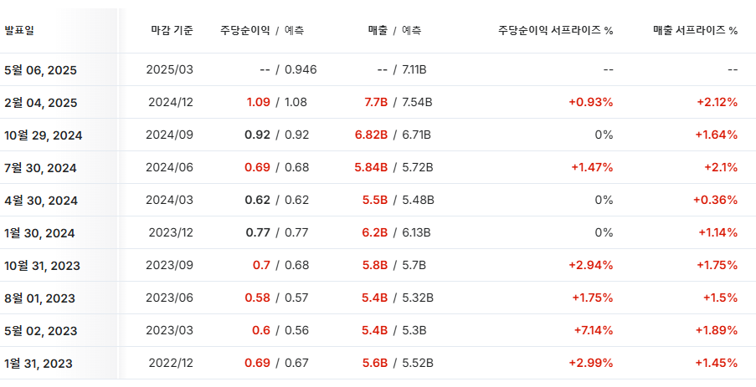
Task: Click the EPS surprise +7.14%
Action: tap(594, 331)
